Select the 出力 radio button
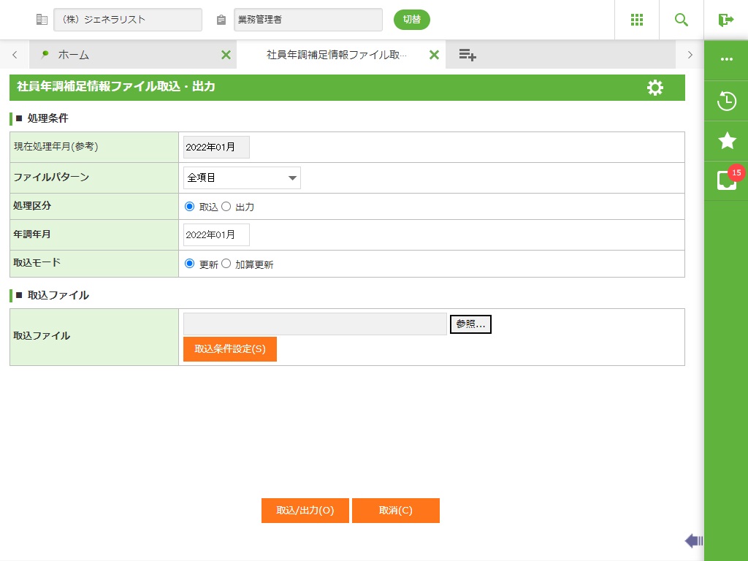Viewport: 748px width, 561px height. [x=226, y=207]
